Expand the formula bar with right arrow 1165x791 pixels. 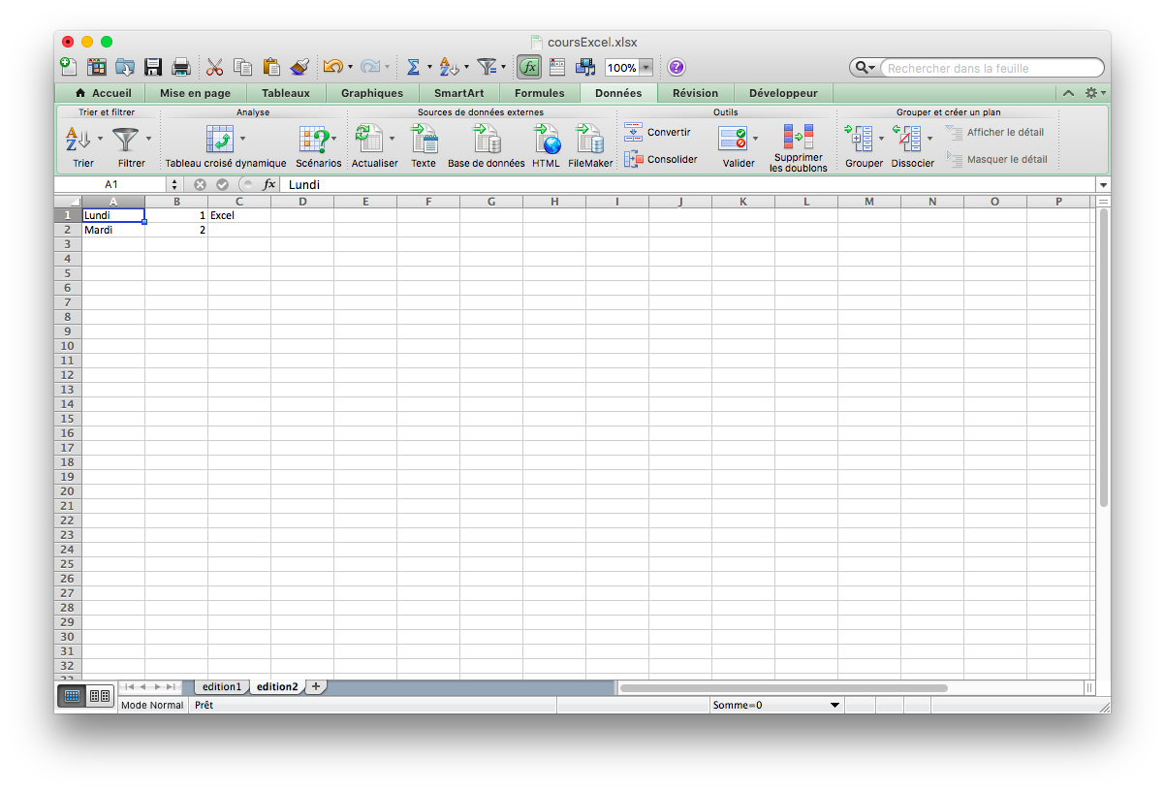click(x=1103, y=184)
